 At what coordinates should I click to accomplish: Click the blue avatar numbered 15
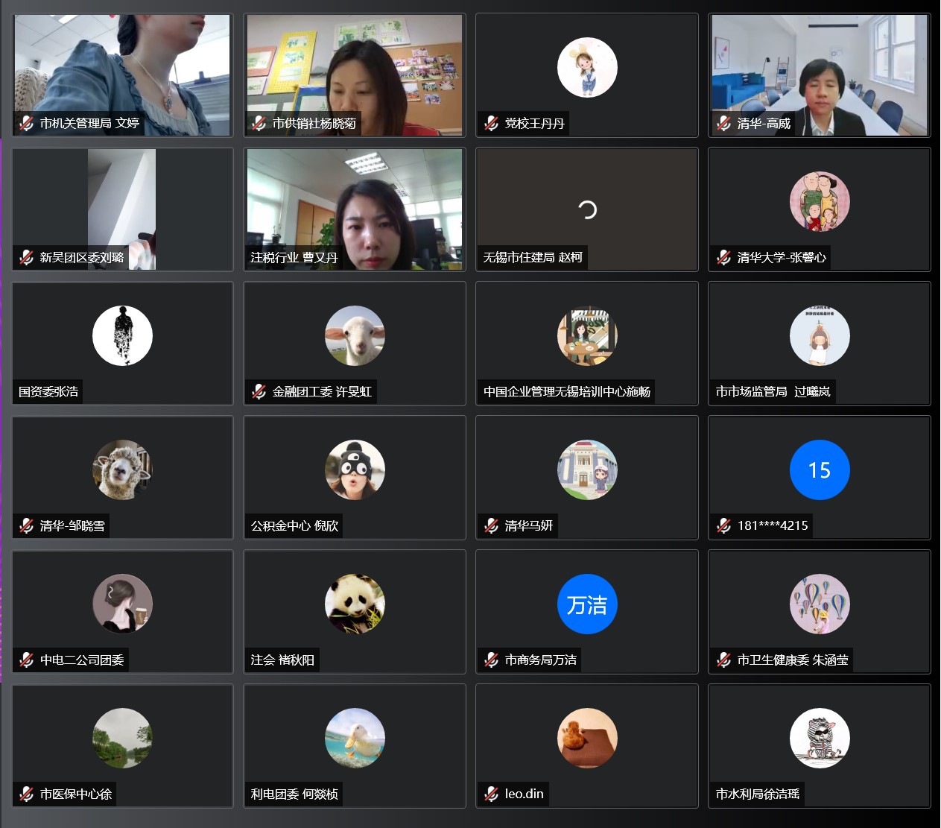pos(820,470)
